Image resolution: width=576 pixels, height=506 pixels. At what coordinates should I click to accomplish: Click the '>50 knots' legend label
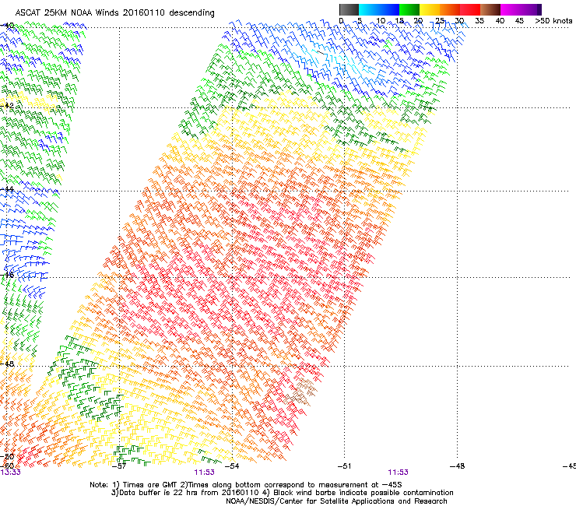tap(553, 21)
